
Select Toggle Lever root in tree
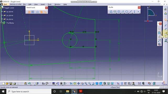click(9, 8)
